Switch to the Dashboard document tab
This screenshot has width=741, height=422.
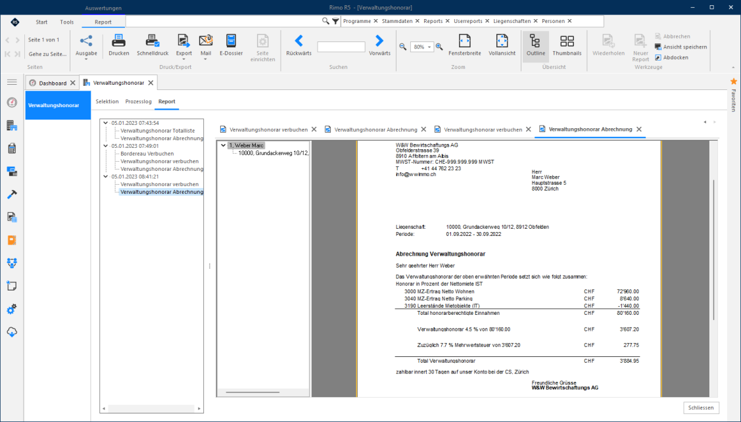pos(53,83)
